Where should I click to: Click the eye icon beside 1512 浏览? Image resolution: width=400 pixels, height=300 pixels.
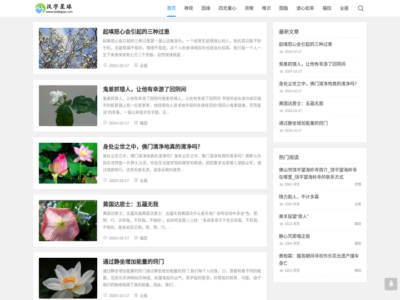281,224
